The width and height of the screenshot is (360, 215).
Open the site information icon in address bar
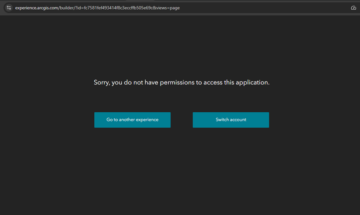[9, 8]
